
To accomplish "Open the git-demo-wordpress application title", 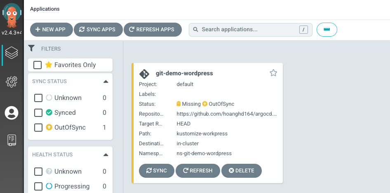I will (x=184, y=73).
